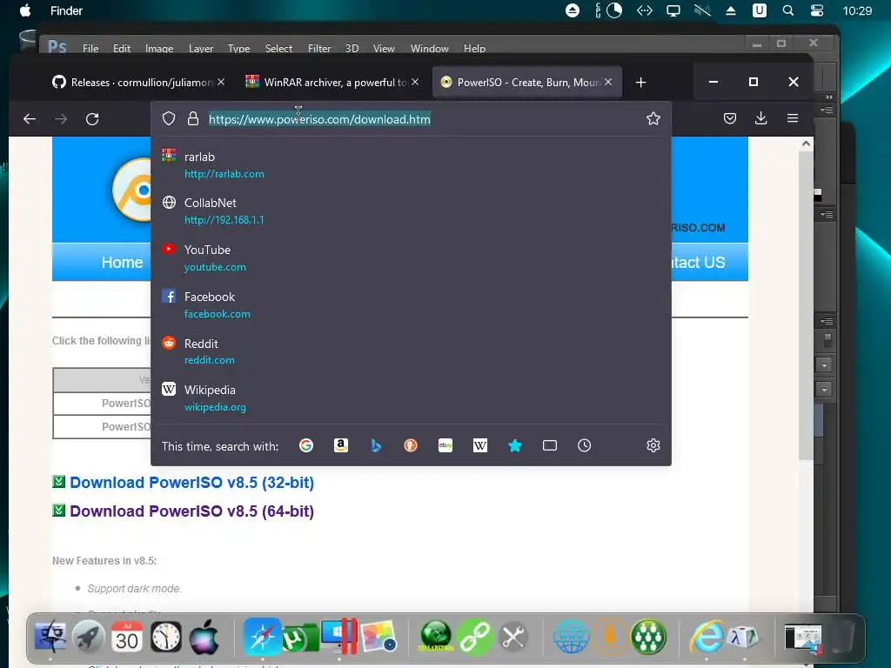Viewport: 891px width, 668px height.
Task: Open search settings gear in address dropdown
Action: click(653, 445)
